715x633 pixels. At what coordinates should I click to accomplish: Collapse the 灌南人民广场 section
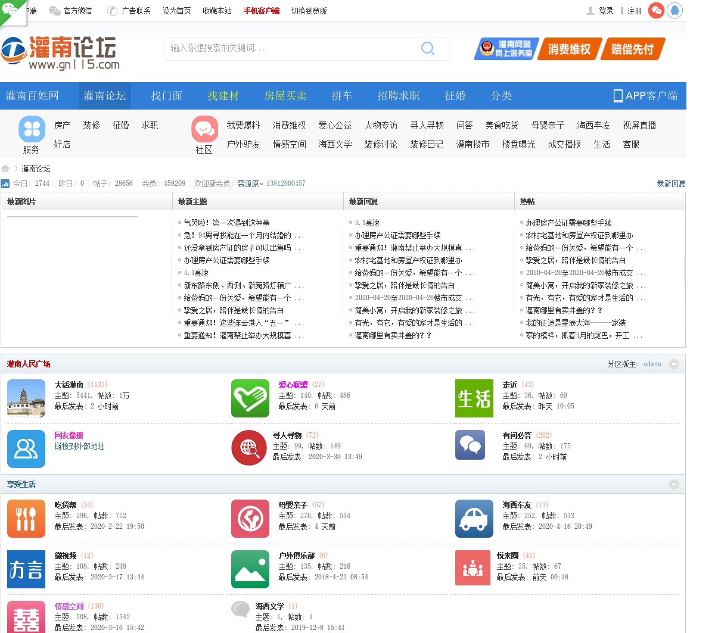coord(674,364)
